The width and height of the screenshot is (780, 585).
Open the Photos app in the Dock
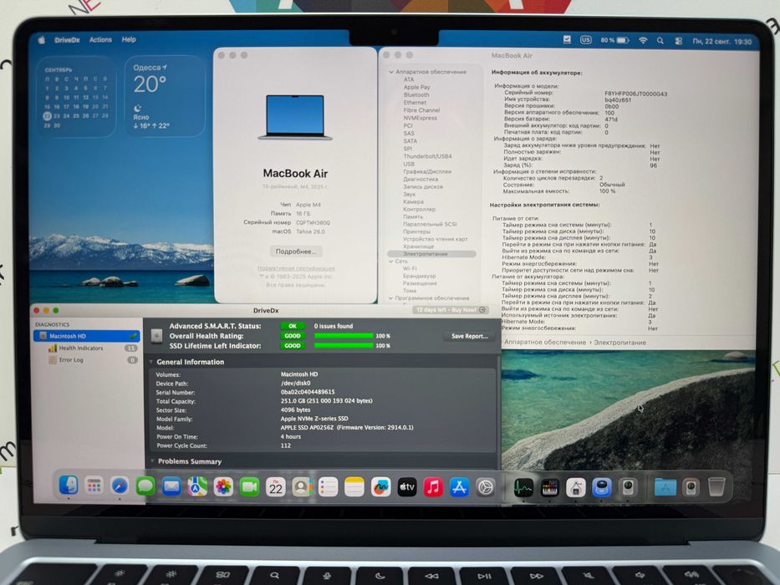223,486
